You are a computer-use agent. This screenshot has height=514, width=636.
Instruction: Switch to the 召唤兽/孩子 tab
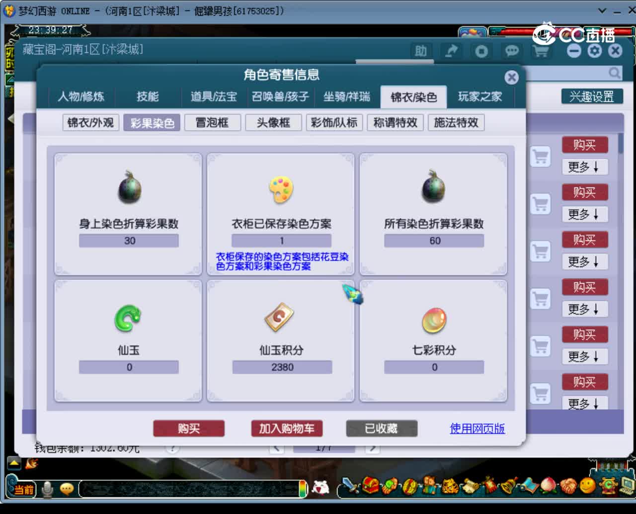tap(280, 96)
